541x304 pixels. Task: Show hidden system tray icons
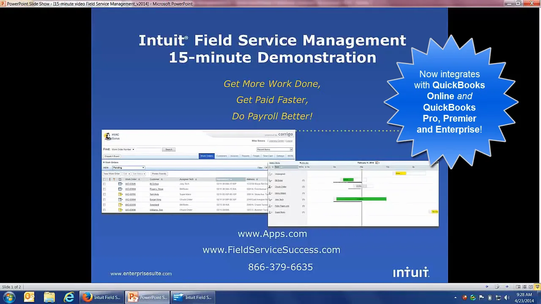coord(456,298)
